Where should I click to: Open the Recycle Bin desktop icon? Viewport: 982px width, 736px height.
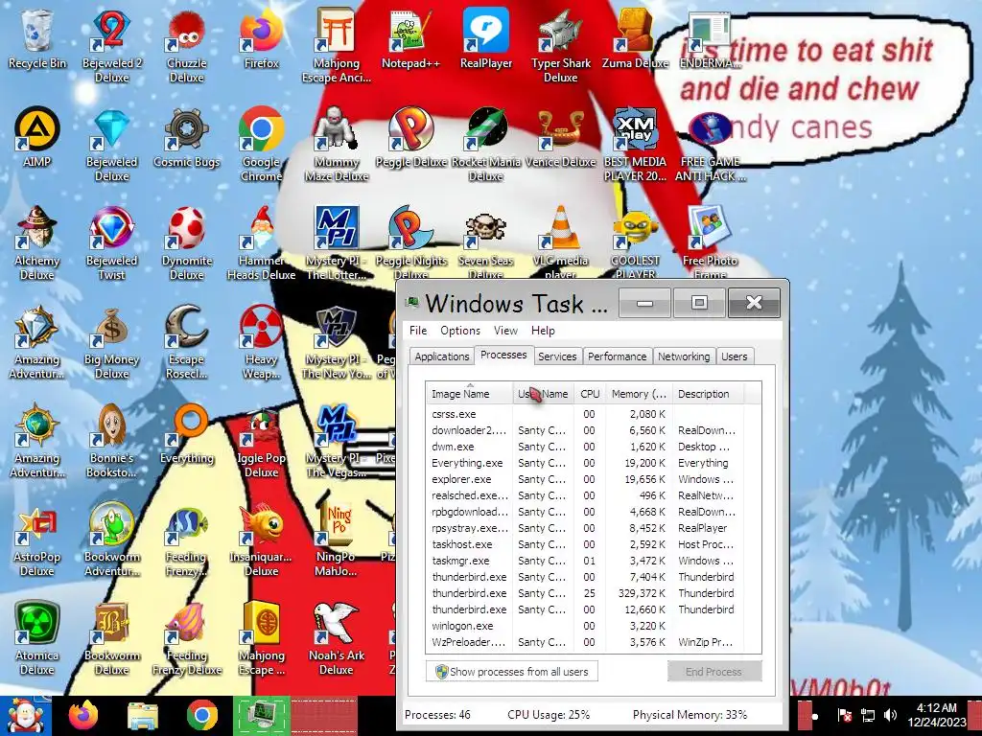point(37,38)
